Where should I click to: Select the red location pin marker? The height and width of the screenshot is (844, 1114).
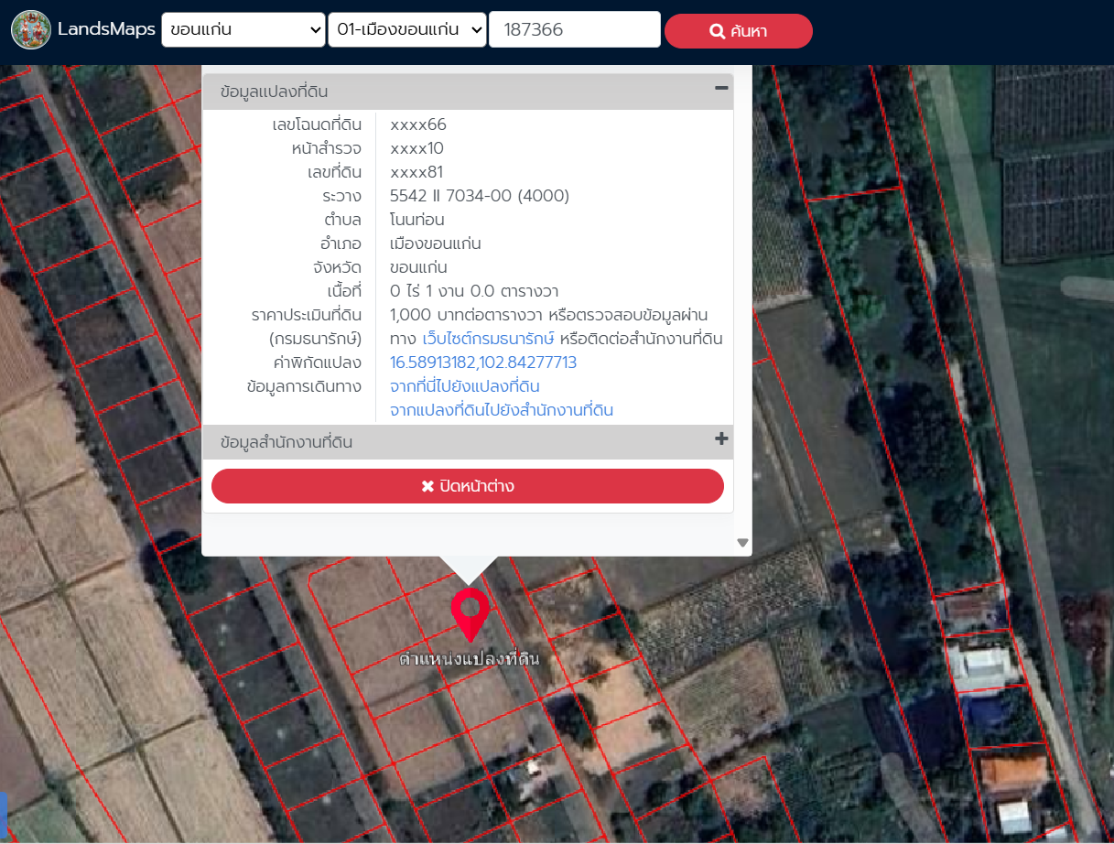click(x=470, y=611)
